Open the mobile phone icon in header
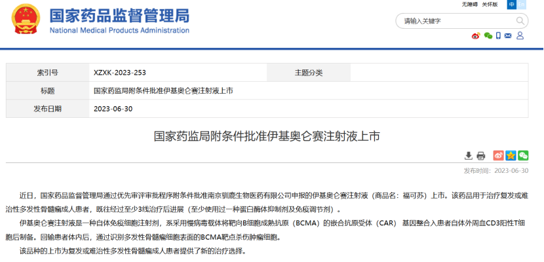This screenshot has height=262, width=544. pos(499,35)
